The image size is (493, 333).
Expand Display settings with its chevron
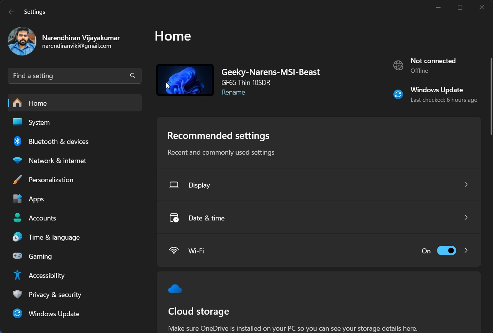466,184
